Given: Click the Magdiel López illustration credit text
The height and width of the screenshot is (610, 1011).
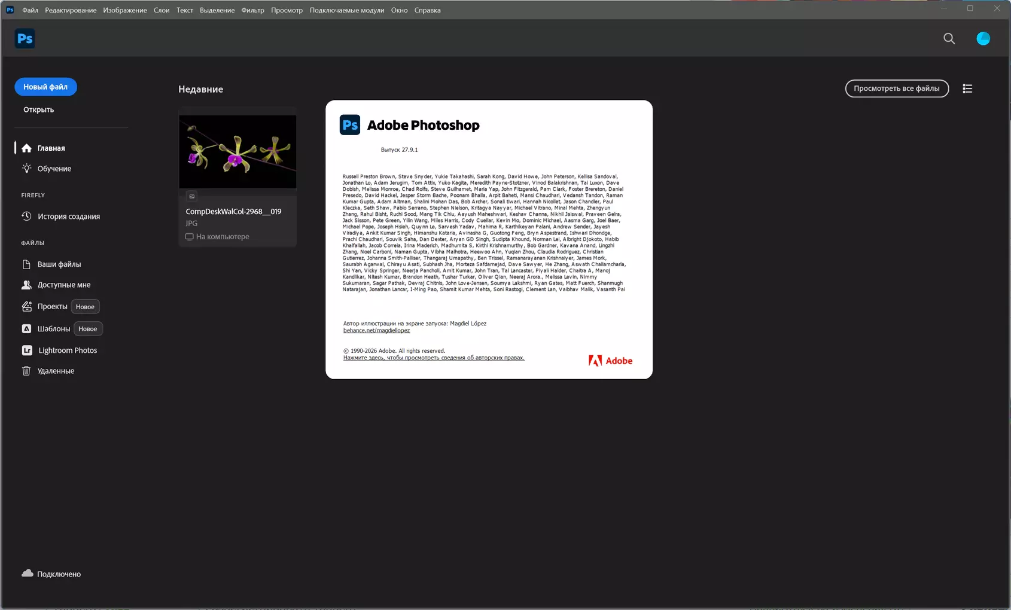Looking at the screenshot, I should [x=415, y=324].
